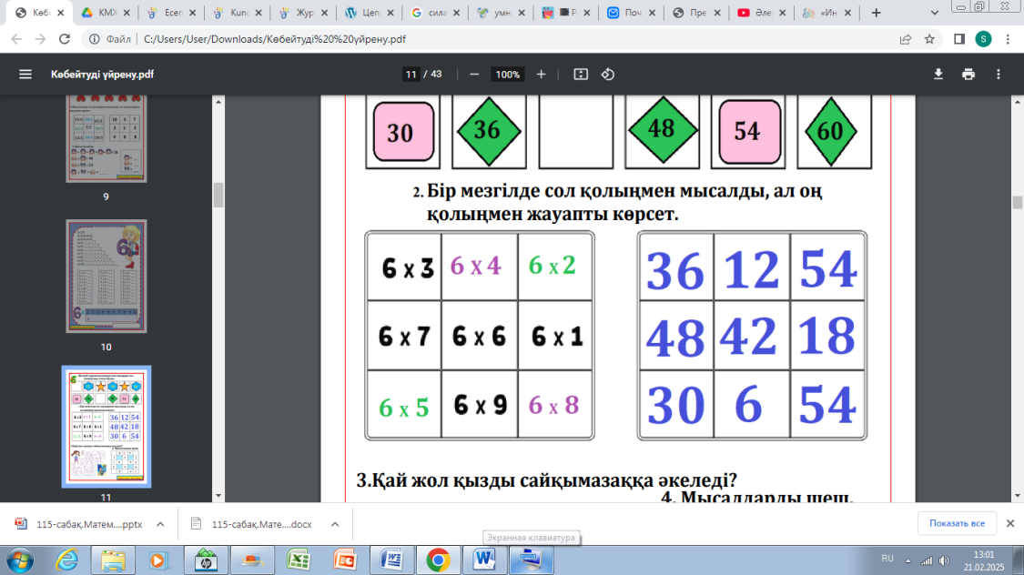Image resolution: width=1024 pixels, height=575 pixels.
Task: Switch to the Google сила tab
Action: tap(434, 13)
